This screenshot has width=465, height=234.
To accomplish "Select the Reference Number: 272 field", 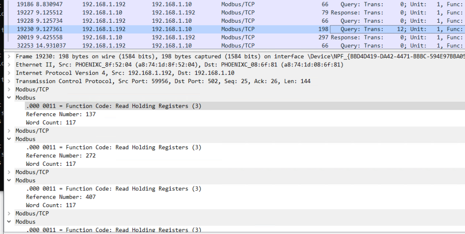I will [x=60, y=156].
